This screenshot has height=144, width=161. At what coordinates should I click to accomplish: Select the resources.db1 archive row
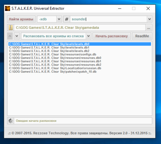pos(80,61)
